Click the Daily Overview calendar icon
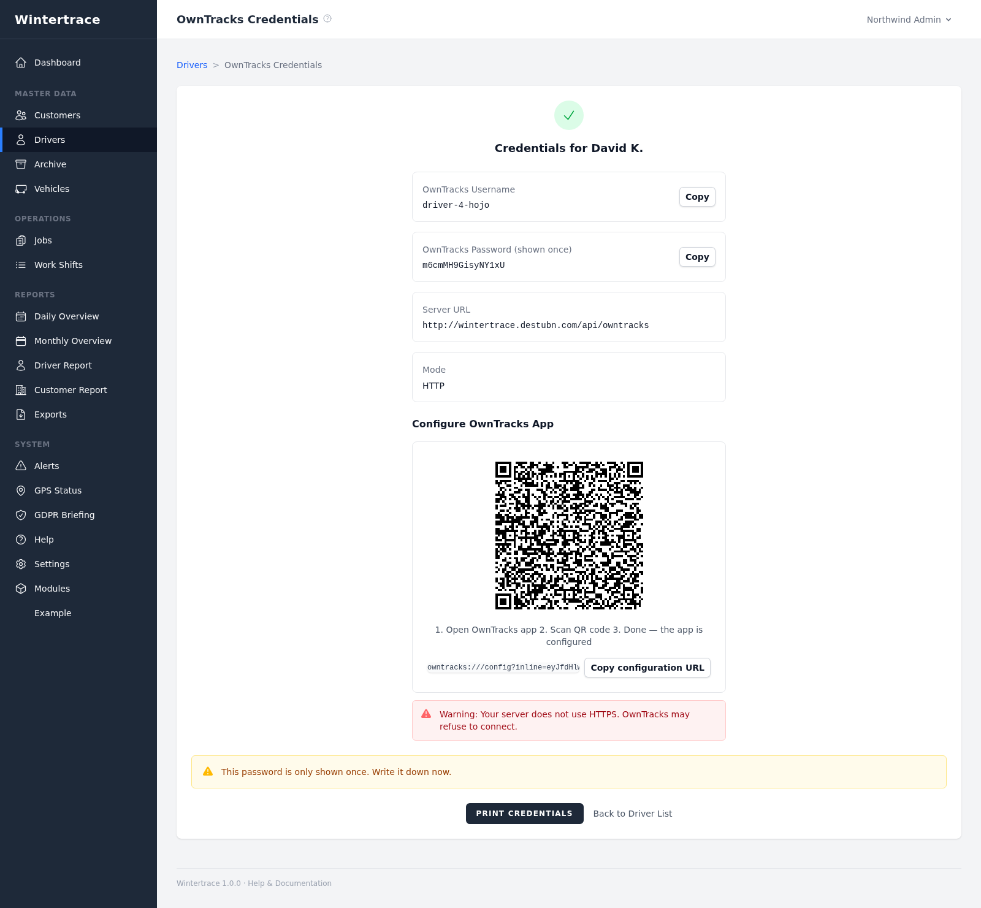Viewport: 981px width, 908px height. (x=21, y=316)
